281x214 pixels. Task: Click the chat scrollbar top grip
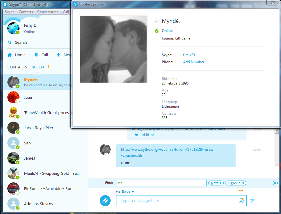point(277,132)
